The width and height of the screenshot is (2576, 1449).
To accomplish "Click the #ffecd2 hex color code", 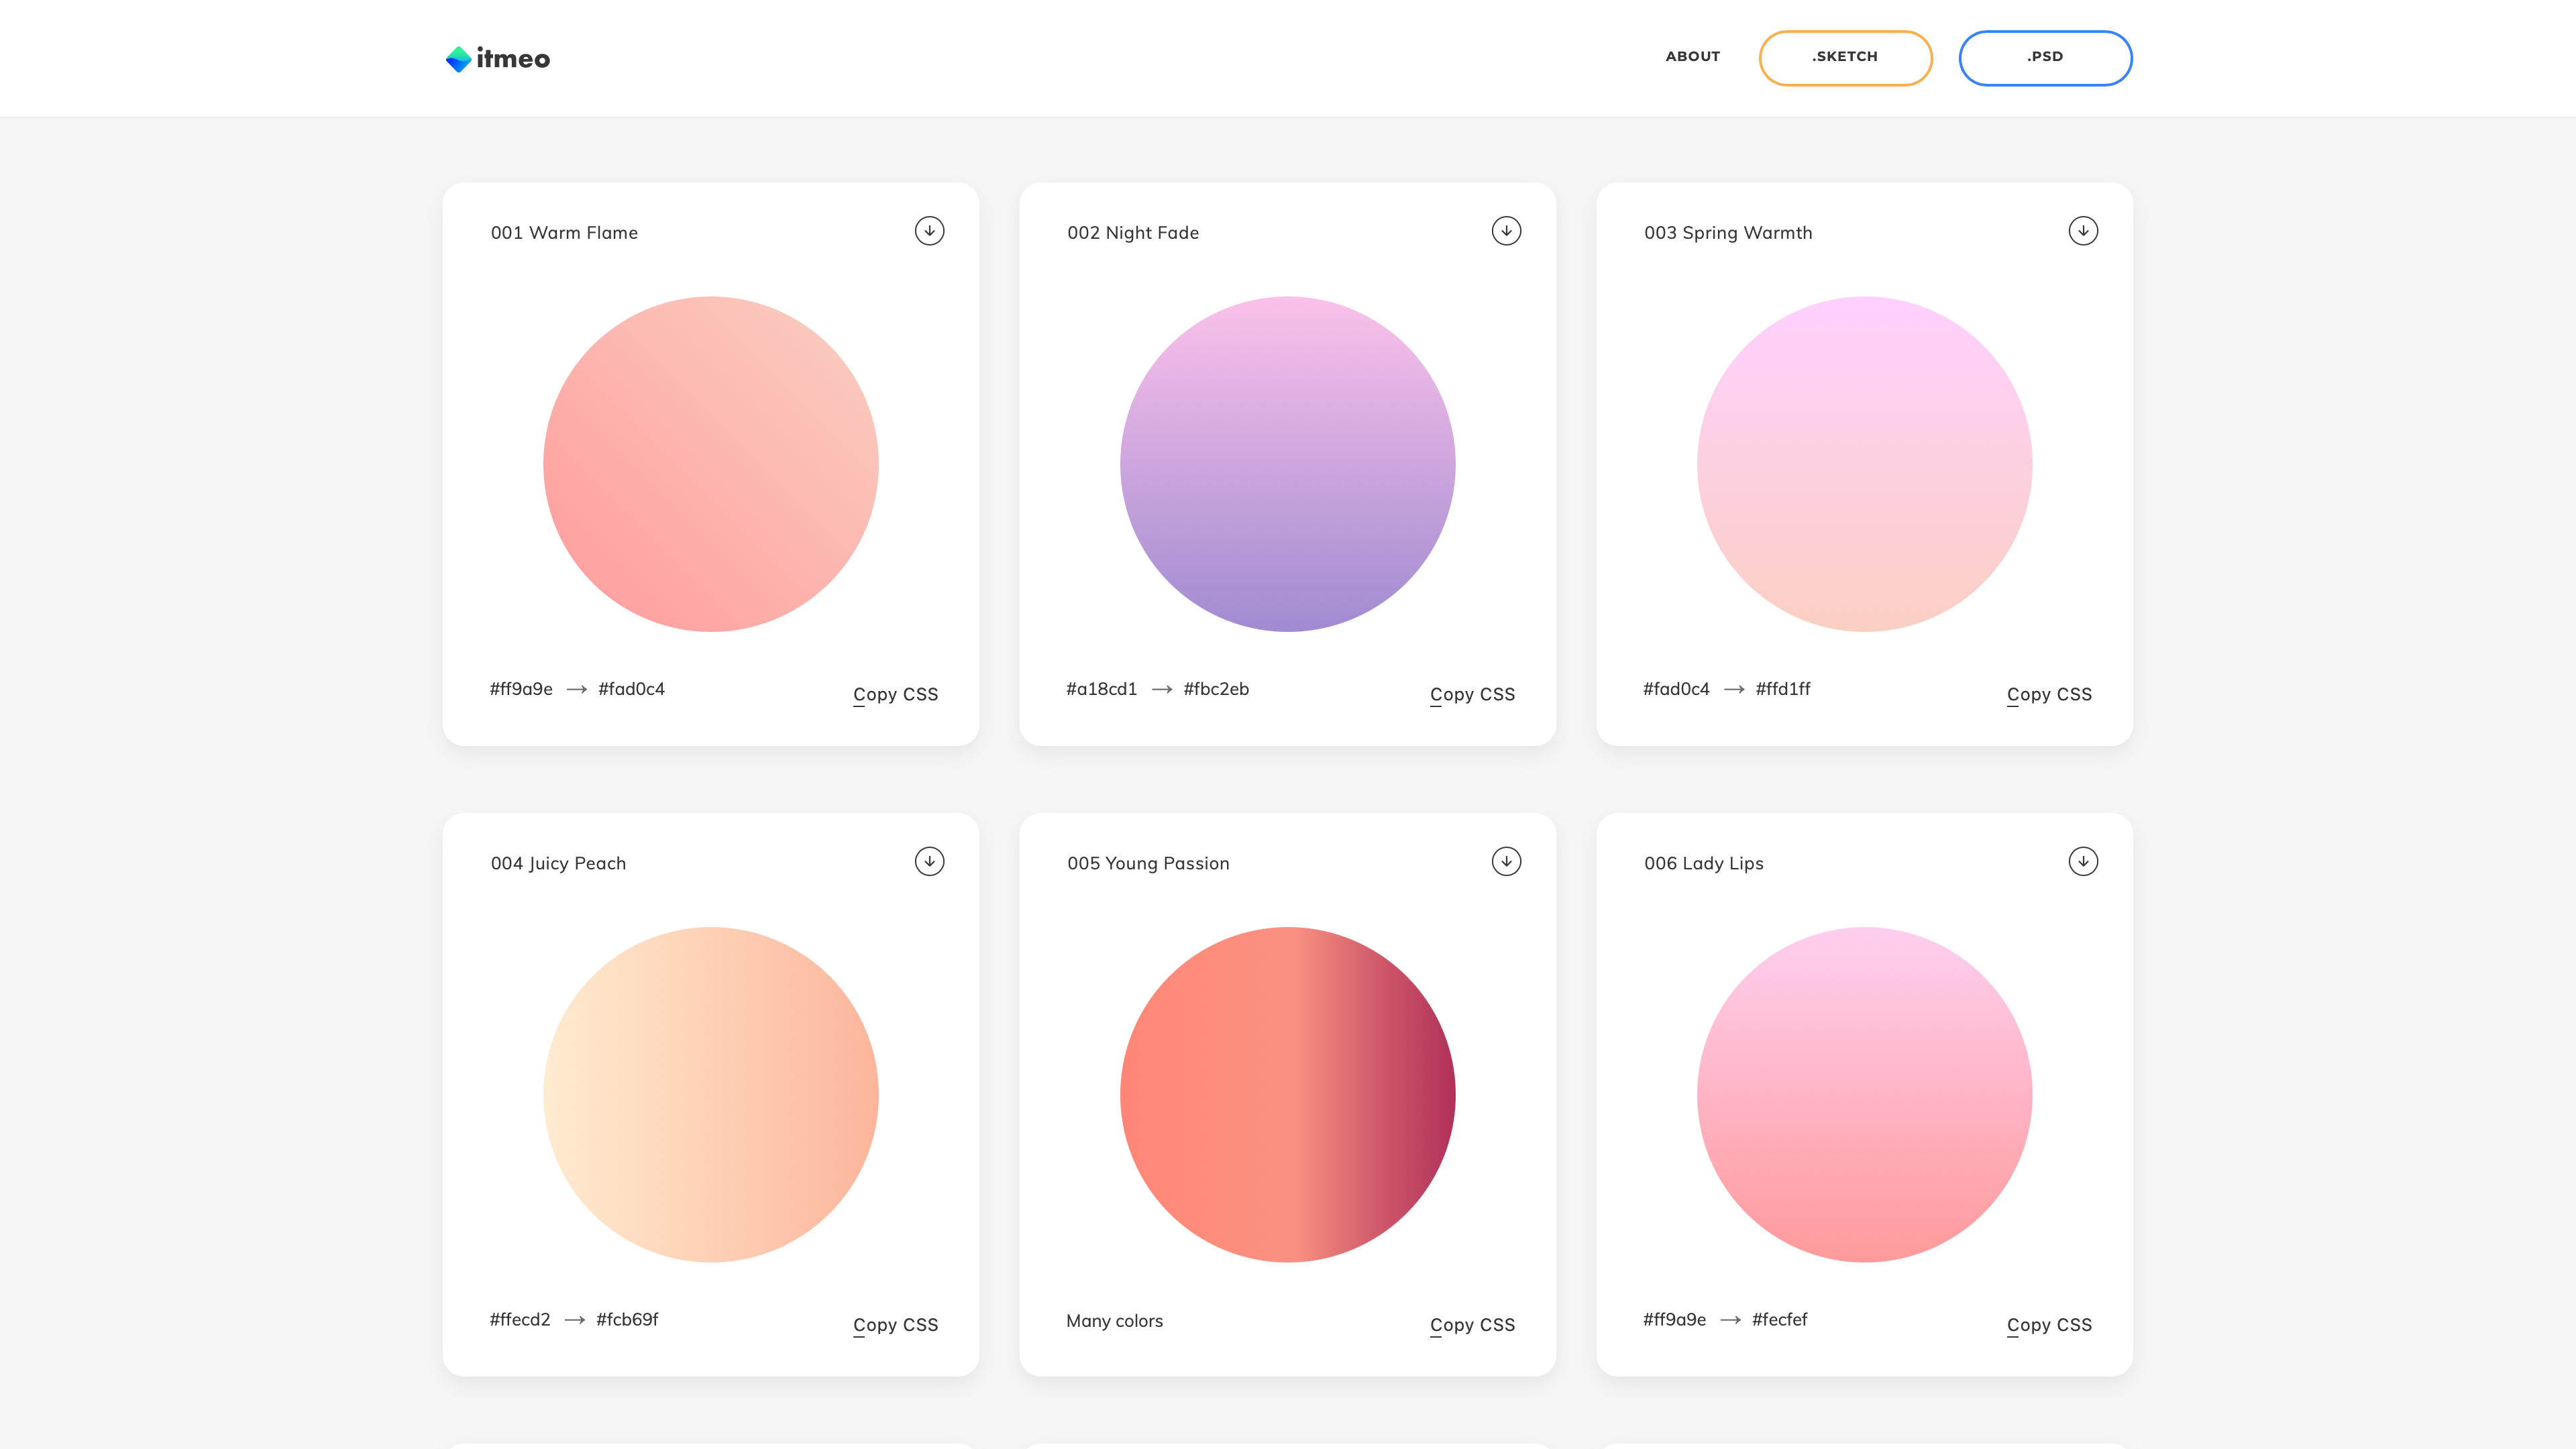I will pyautogui.click(x=520, y=1320).
